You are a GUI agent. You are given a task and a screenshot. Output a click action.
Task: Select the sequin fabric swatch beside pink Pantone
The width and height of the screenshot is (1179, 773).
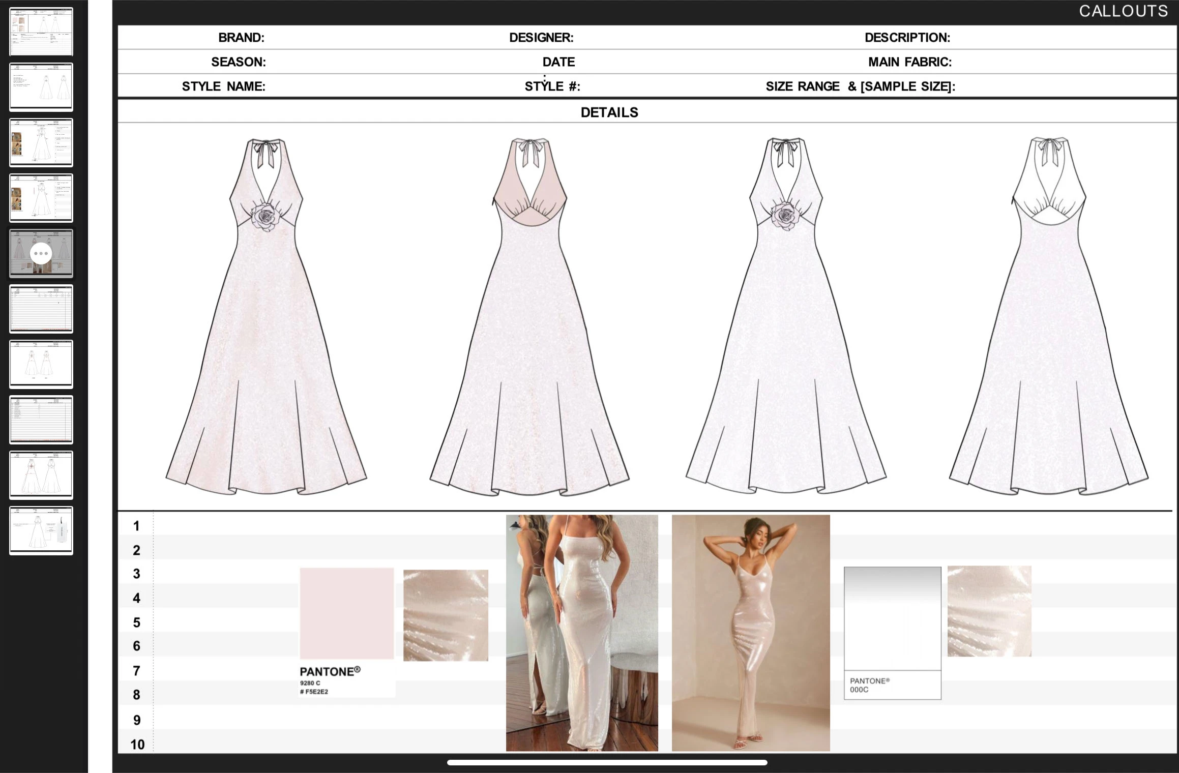click(446, 615)
